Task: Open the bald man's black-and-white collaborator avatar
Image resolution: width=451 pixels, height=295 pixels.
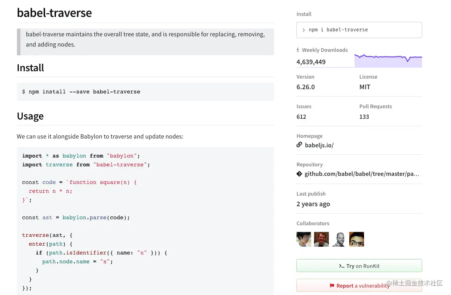Action: pos(339,239)
